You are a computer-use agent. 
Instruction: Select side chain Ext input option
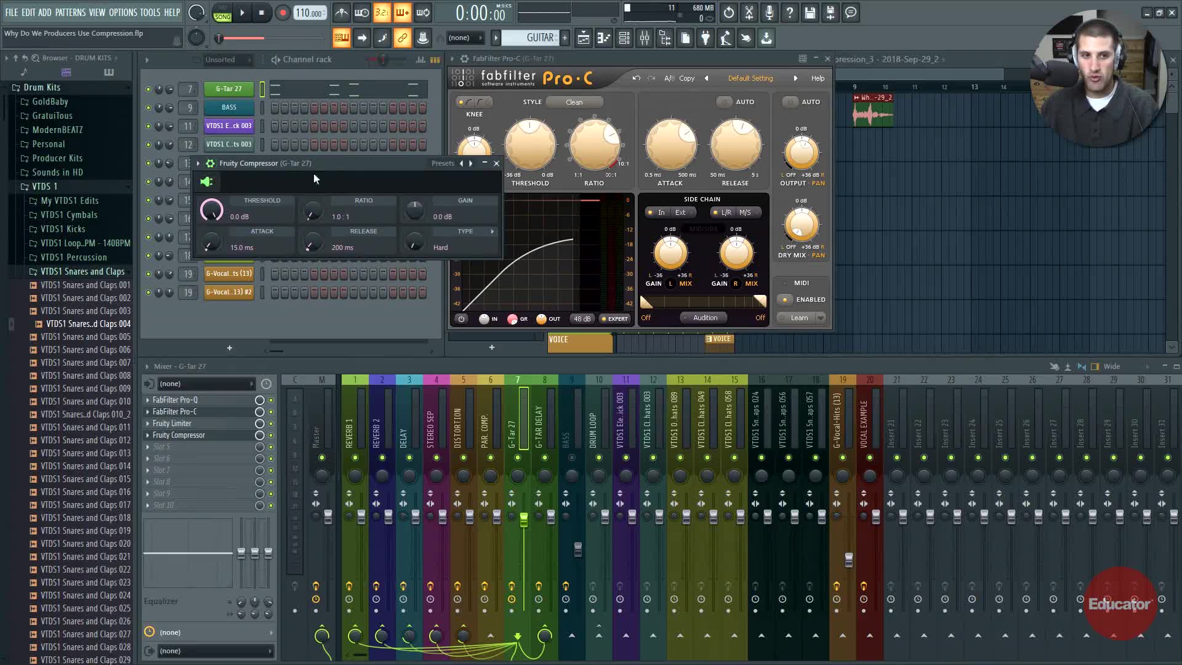(680, 212)
